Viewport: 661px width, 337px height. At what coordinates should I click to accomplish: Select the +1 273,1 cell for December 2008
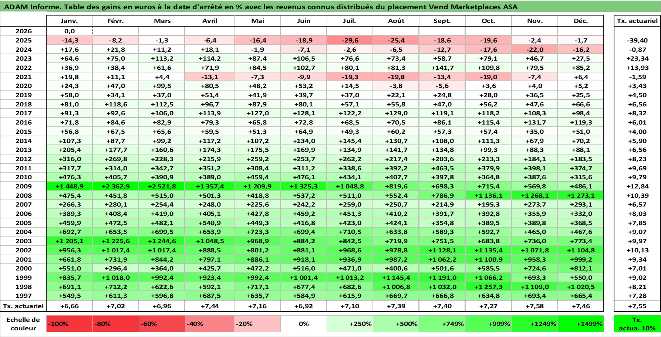click(581, 195)
